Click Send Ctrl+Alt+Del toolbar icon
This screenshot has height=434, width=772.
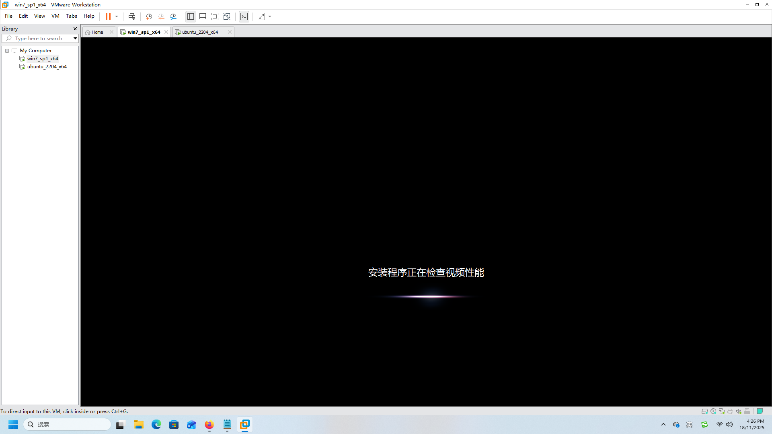tap(132, 16)
